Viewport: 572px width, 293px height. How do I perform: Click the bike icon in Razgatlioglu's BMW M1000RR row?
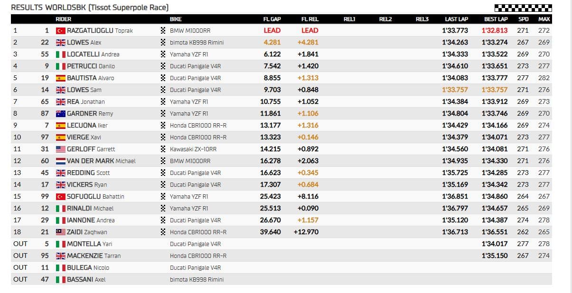click(x=163, y=30)
